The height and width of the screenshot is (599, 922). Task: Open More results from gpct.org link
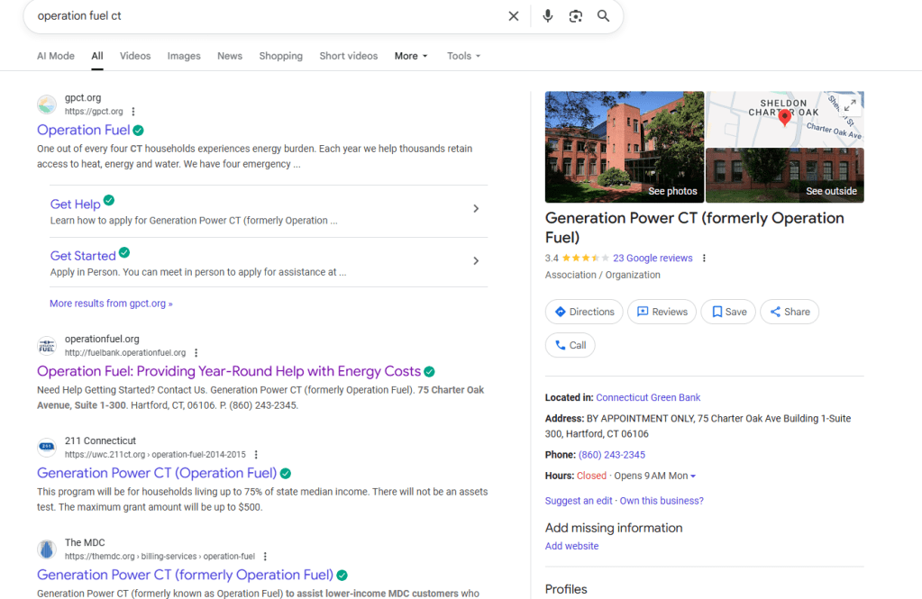click(x=111, y=304)
